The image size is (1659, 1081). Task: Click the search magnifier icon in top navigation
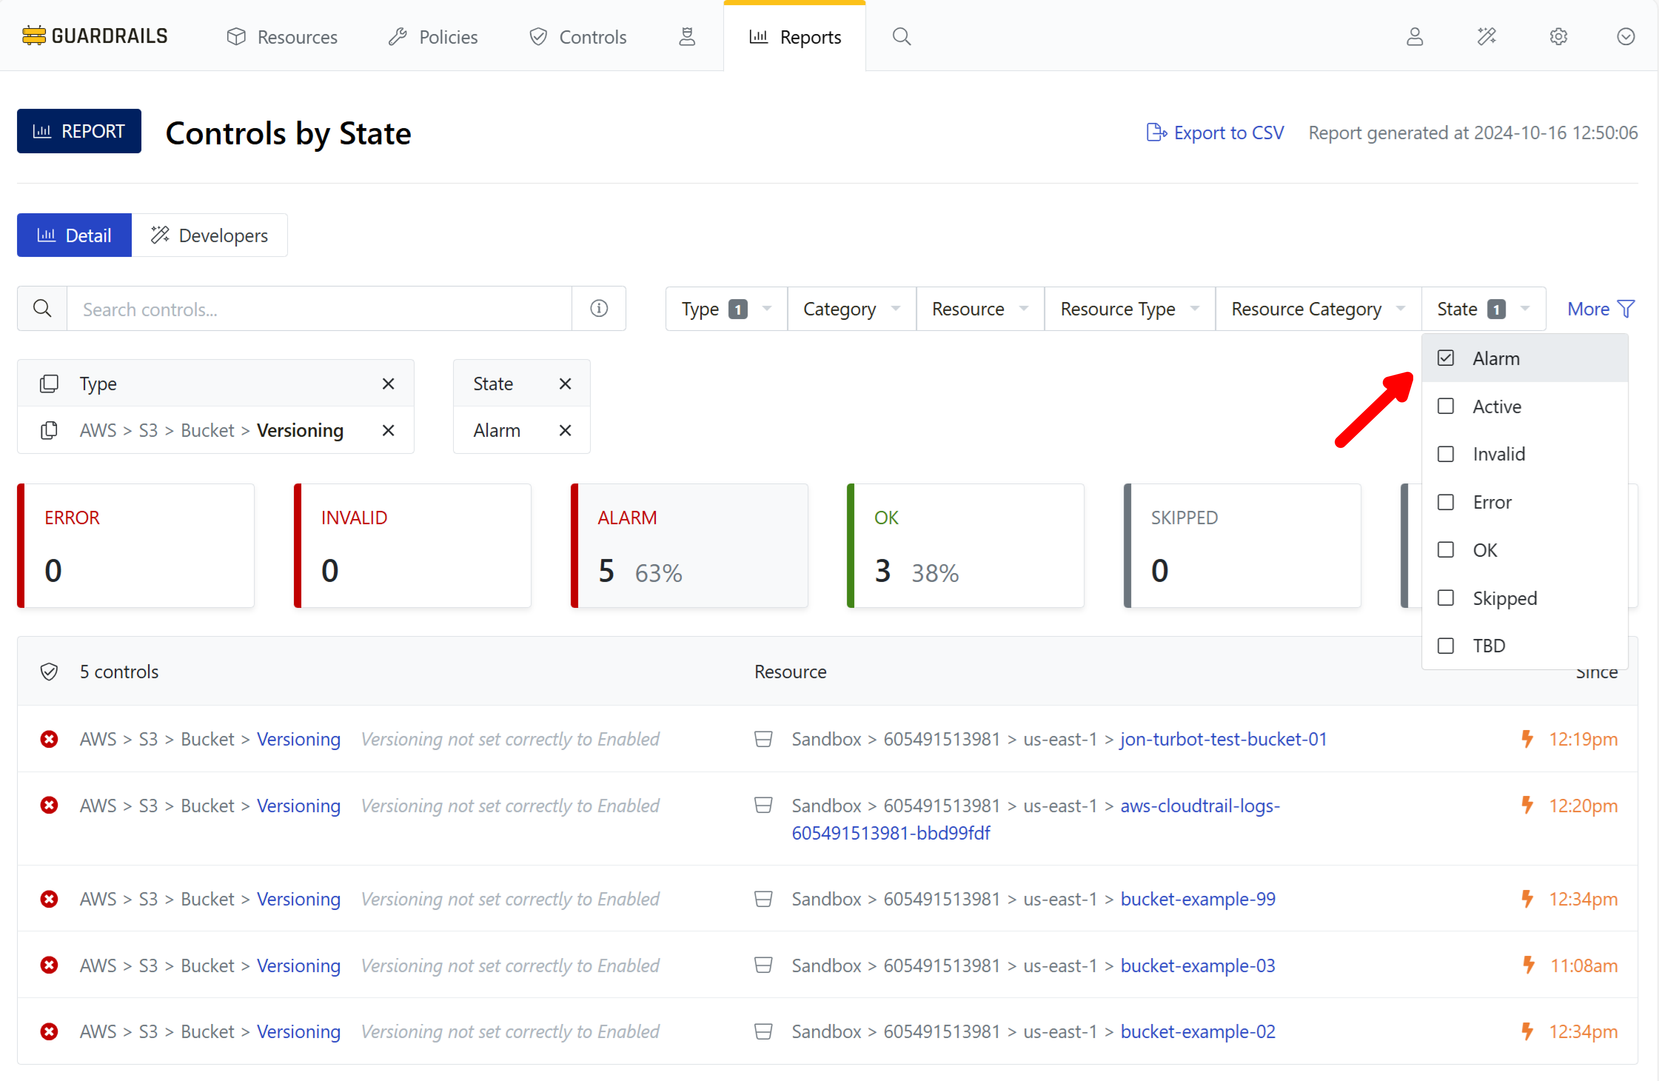pyautogui.click(x=901, y=36)
